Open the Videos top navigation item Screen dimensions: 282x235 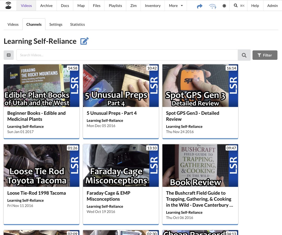tap(26, 5)
